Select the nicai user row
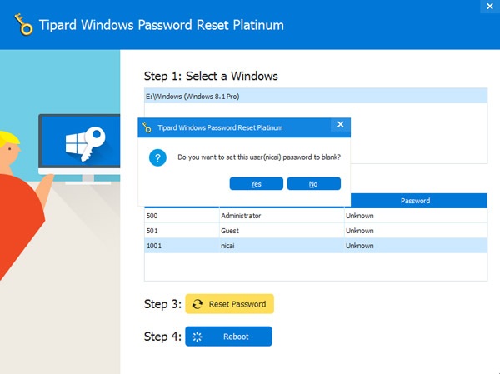This screenshot has height=374, width=500. point(316,246)
